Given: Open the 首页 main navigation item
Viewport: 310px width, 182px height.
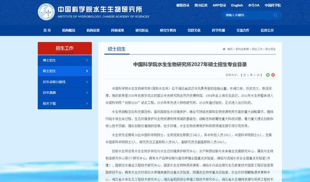Looking at the screenshot, I should pyautogui.click(x=47, y=30).
